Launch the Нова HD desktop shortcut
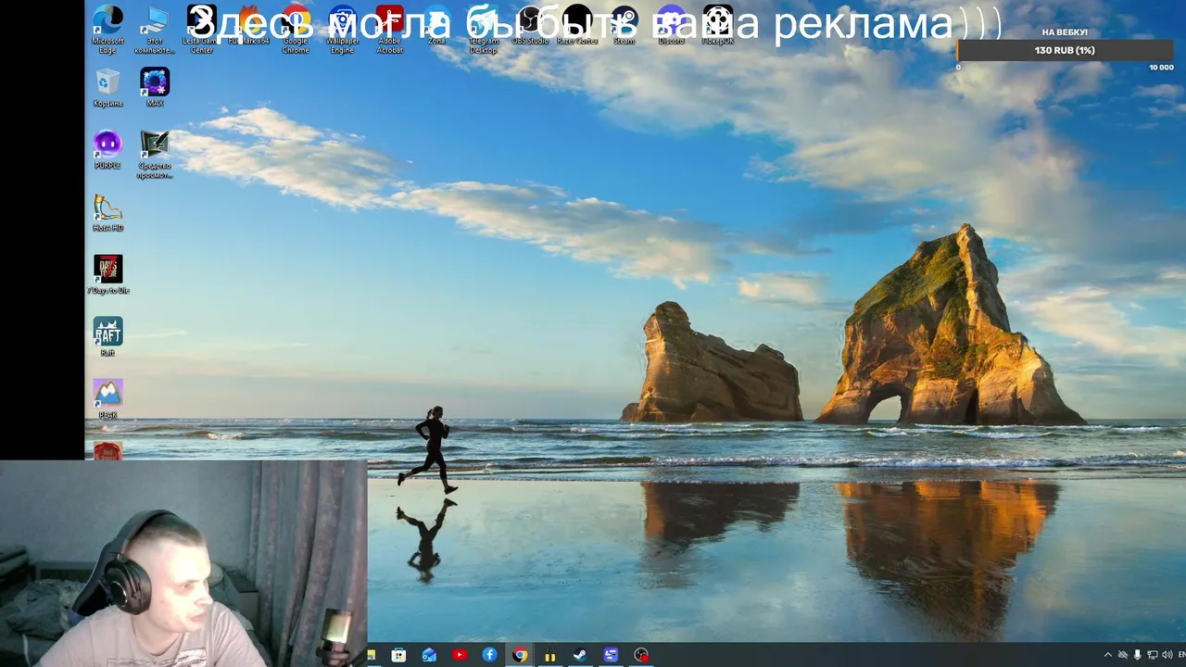The width and height of the screenshot is (1186, 667). tap(107, 212)
